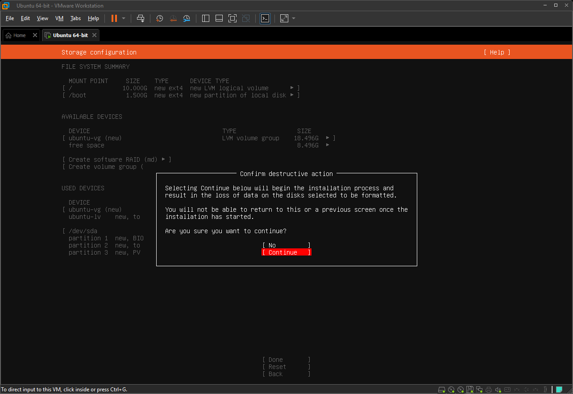Click the printer device icon in status bar
This screenshot has width=573, height=394.
click(489, 390)
